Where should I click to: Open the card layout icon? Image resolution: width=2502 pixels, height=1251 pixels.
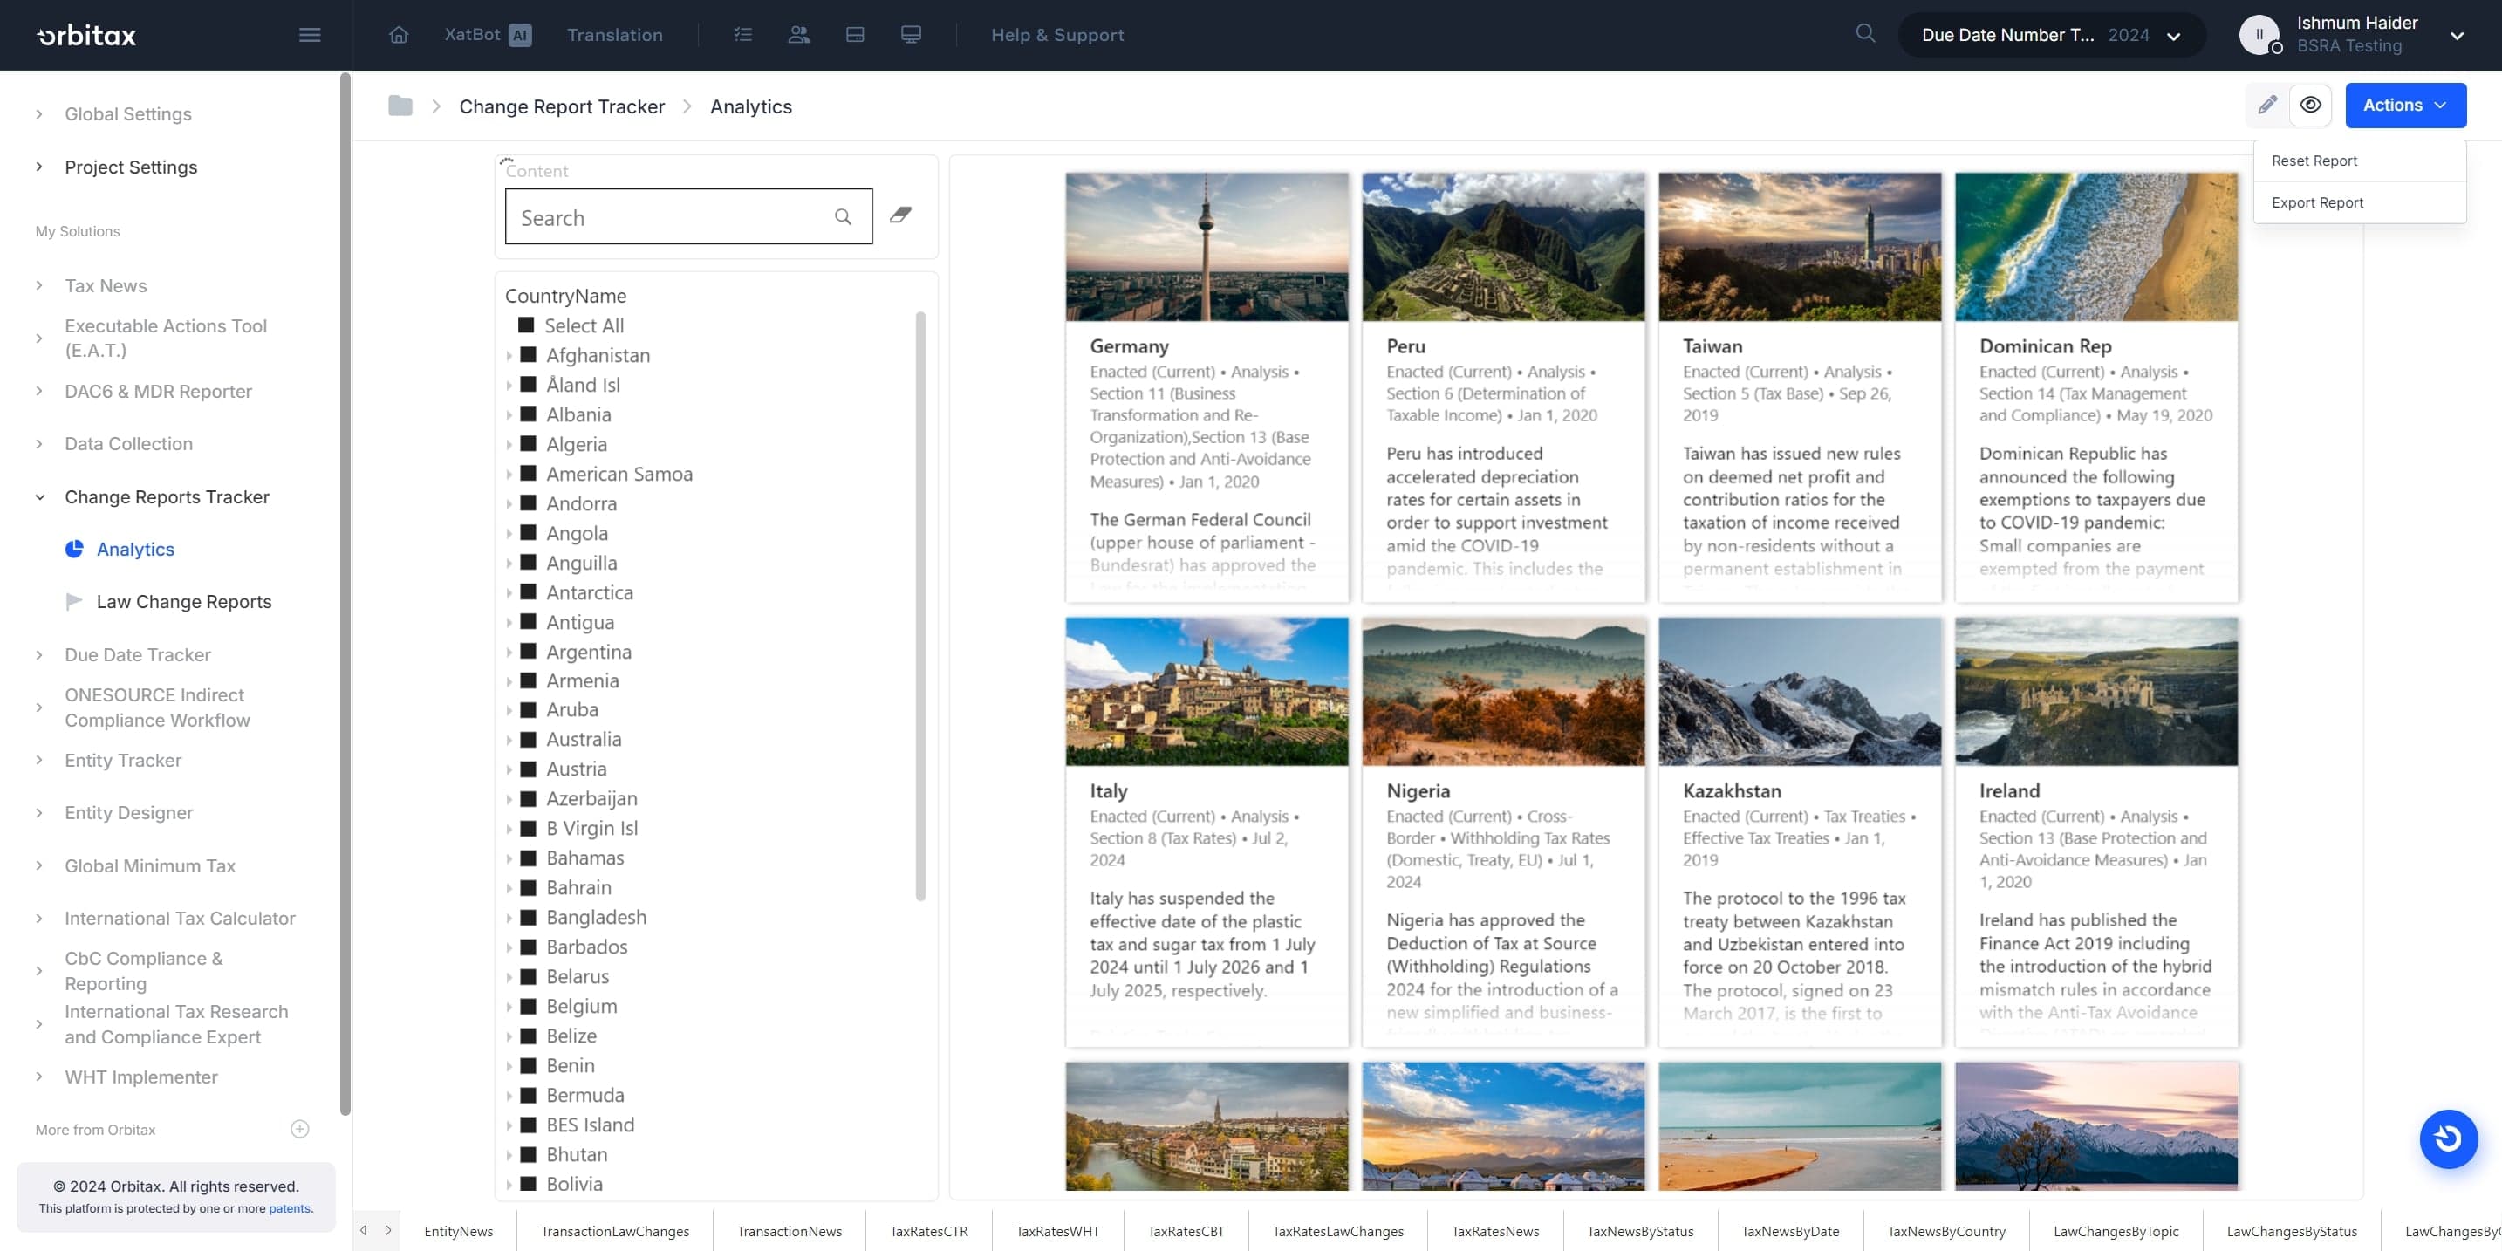coord(855,35)
